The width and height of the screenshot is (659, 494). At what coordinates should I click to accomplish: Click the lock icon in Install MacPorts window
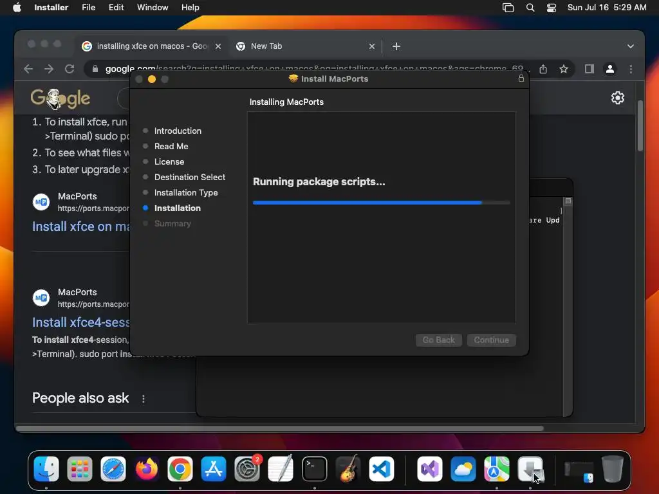[x=521, y=78]
